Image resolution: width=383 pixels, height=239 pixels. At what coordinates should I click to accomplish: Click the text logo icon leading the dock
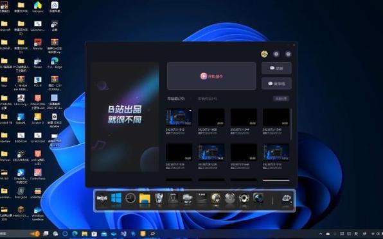pyautogui.click(x=102, y=199)
